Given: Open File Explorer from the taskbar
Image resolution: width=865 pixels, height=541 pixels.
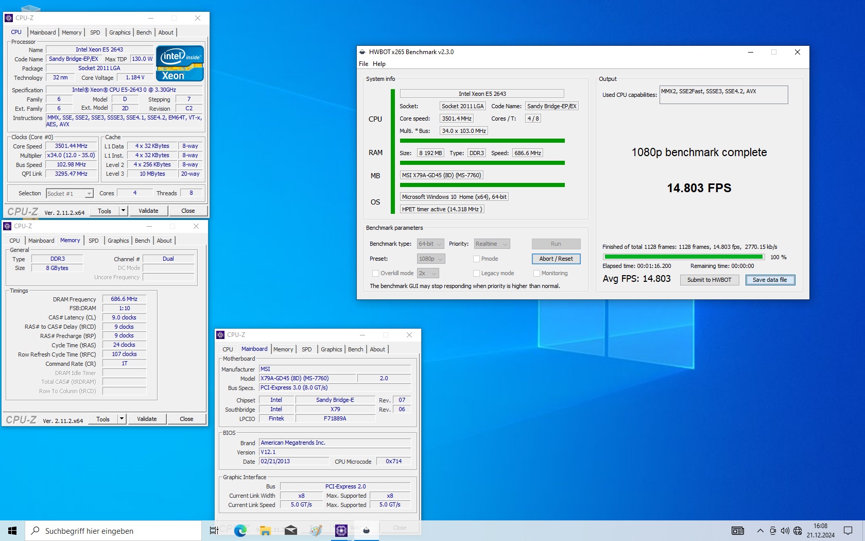Looking at the screenshot, I should pyautogui.click(x=265, y=531).
